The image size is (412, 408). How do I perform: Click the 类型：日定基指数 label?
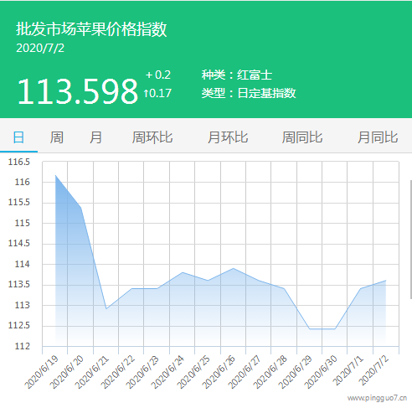click(x=249, y=93)
